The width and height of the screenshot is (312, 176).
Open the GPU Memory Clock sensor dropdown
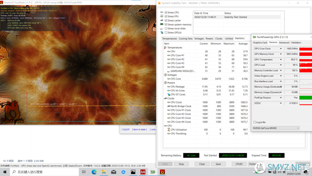pyautogui.click(x=281, y=54)
